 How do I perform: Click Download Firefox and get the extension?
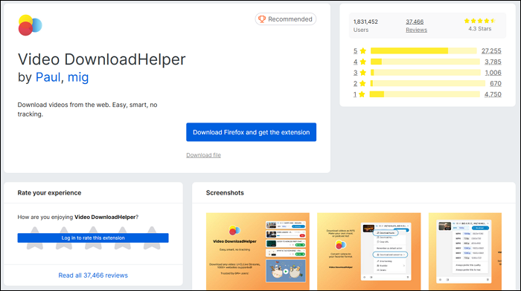pos(252,132)
